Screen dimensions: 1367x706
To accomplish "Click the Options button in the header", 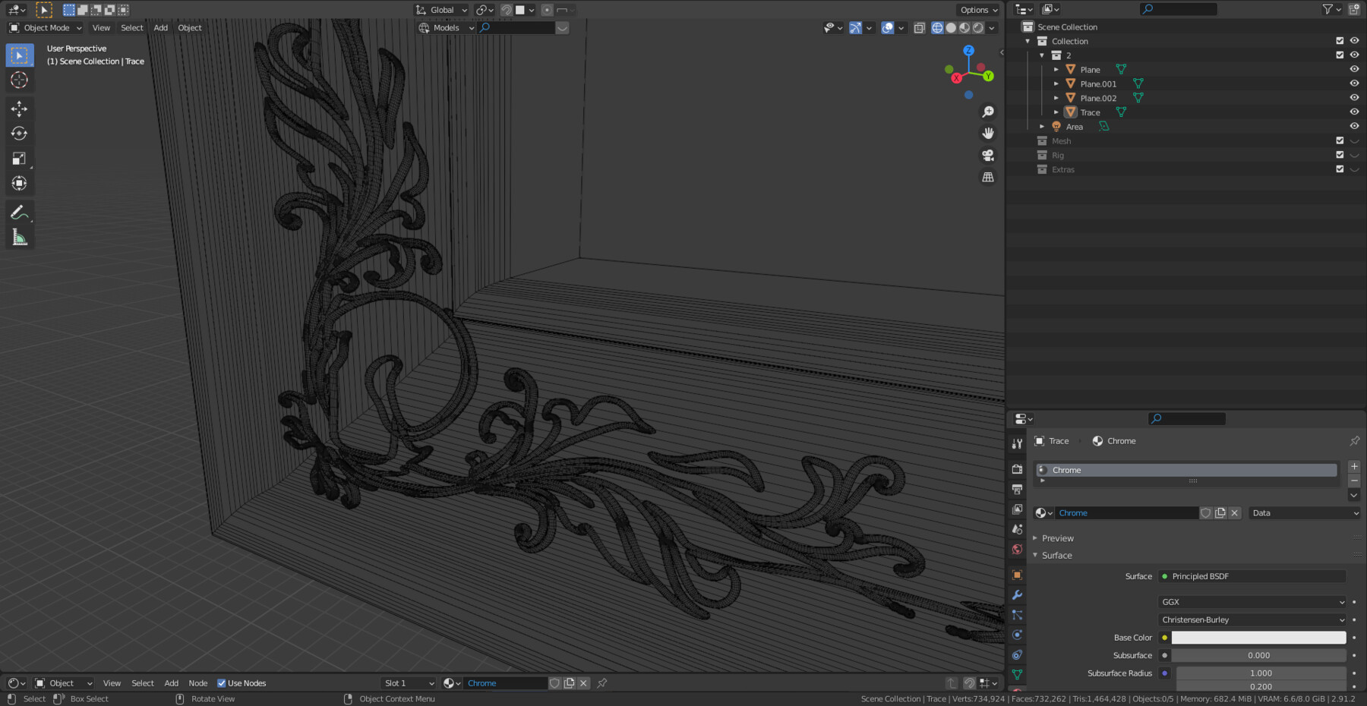I will click(x=978, y=10).
